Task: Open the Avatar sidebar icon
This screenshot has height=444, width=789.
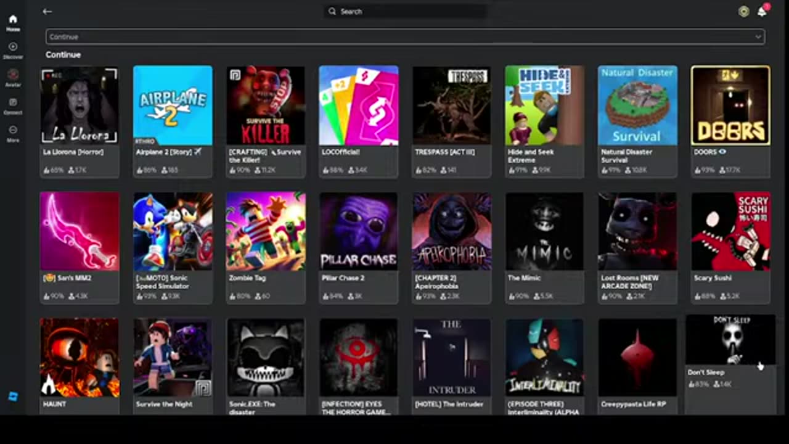Action: (13, 75)
